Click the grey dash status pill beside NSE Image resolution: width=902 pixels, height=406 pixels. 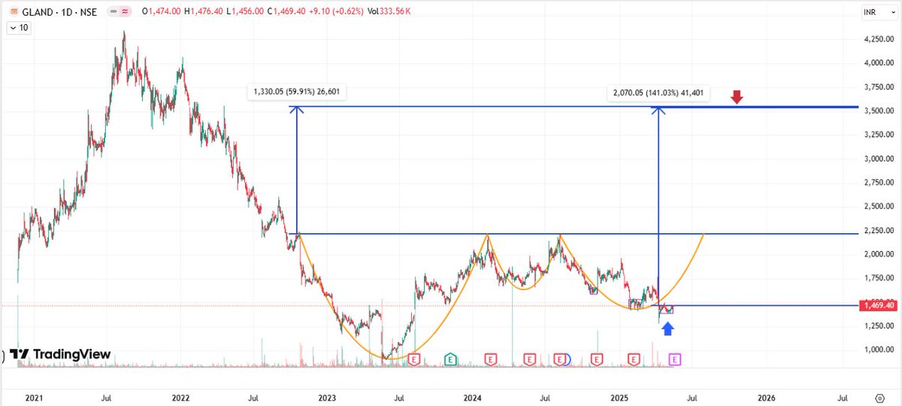tap(114, 11)
